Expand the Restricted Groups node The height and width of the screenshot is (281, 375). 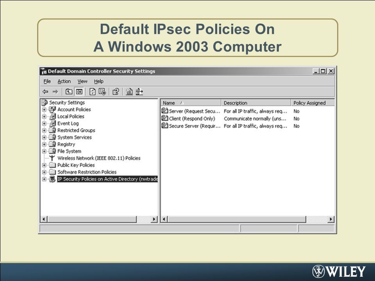point(44,130)
